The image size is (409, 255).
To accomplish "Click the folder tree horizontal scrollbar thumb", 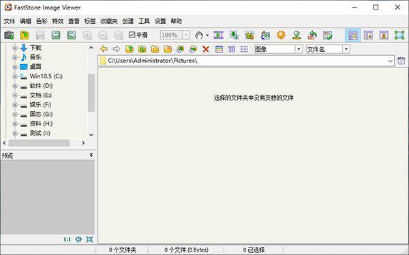I will 39,142.
